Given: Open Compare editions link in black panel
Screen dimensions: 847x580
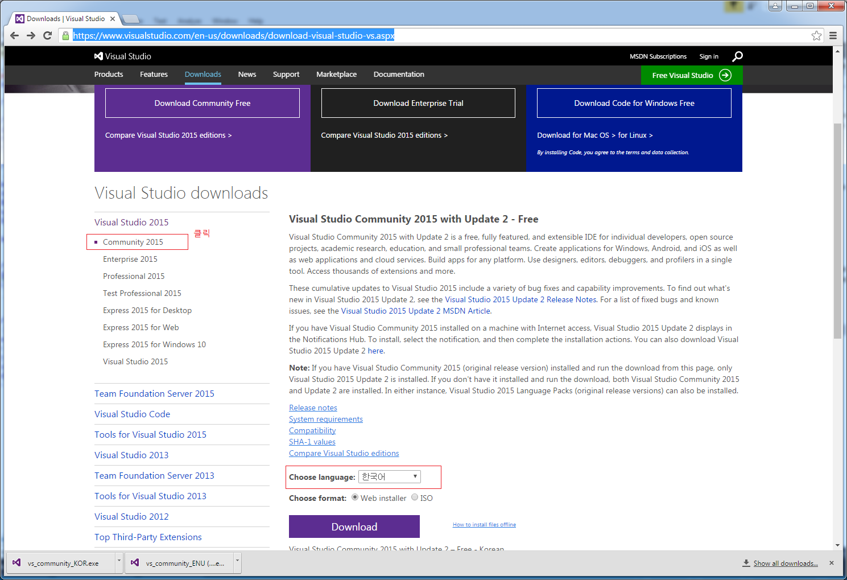Looking at the screenshot, I should (385, 135).
